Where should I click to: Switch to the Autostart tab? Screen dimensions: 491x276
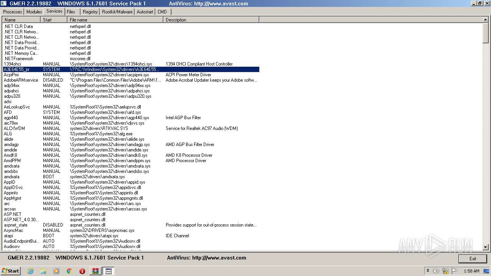click(x=145, y=12)
